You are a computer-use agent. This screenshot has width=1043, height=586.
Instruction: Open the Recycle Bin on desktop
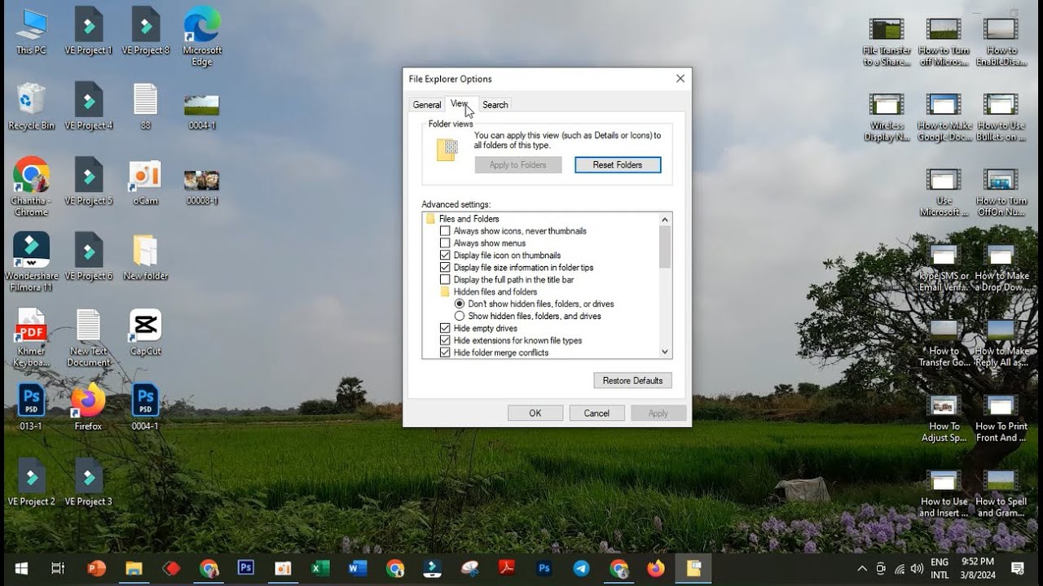(31, 106)
